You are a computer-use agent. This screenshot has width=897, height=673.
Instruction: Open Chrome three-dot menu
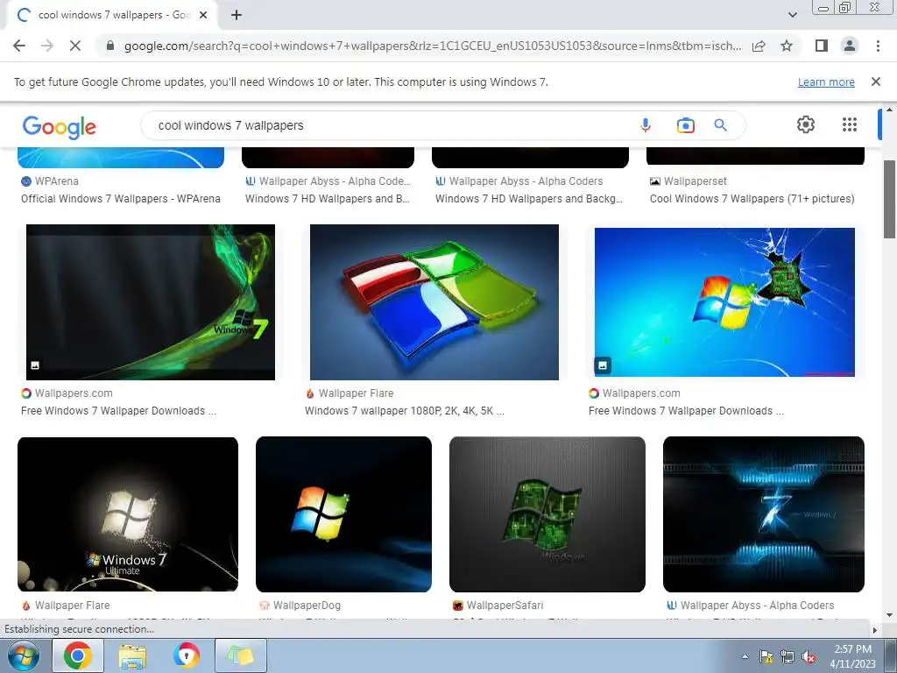click(x=878, y=46)
